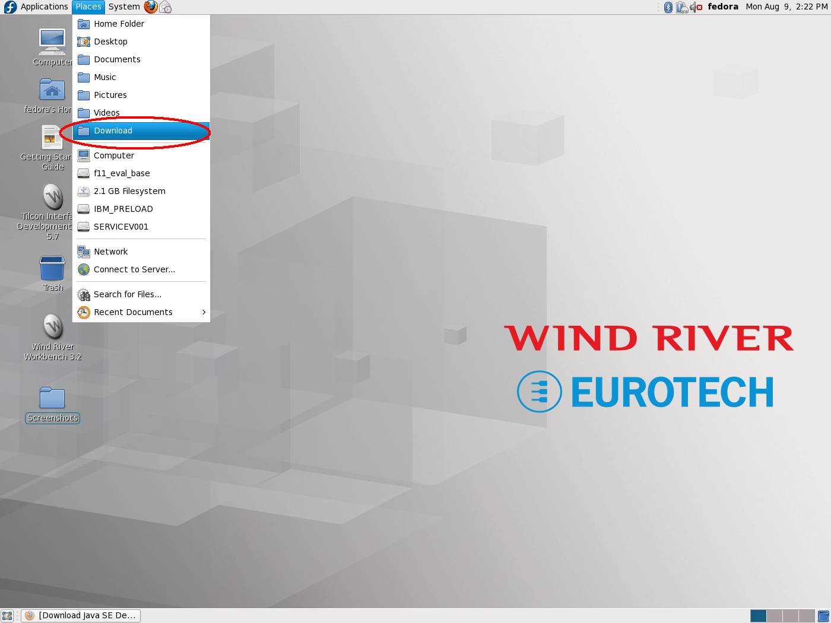Screen dimensions: 831x623
Task: Select Home Folder in Places menu
Action: pos(141,24)
